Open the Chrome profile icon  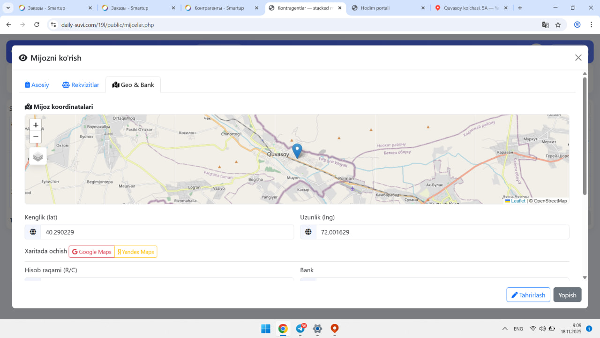tap(577, 25)
